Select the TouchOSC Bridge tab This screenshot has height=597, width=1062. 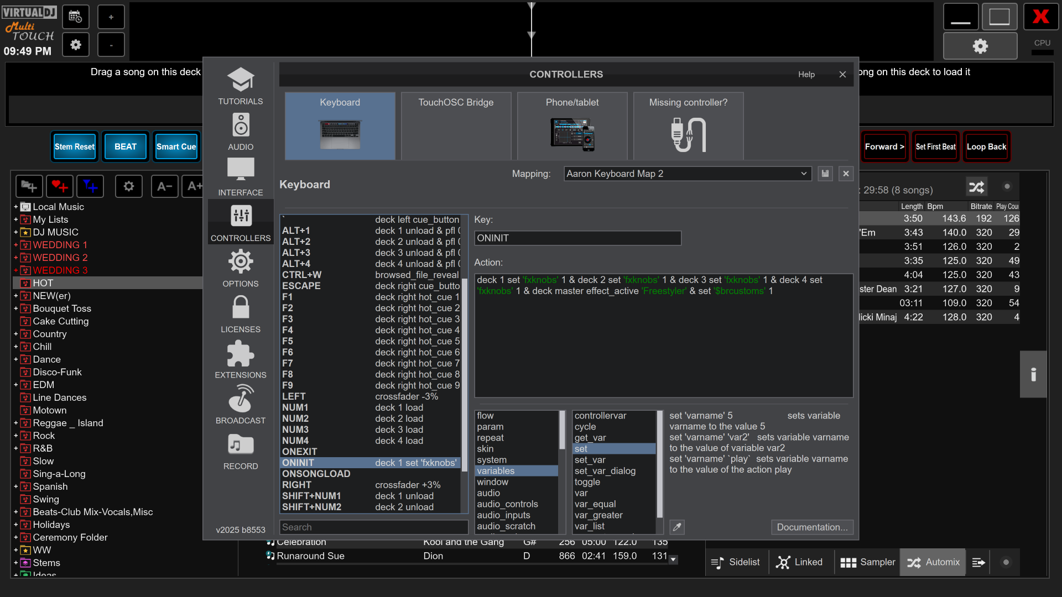456,126
